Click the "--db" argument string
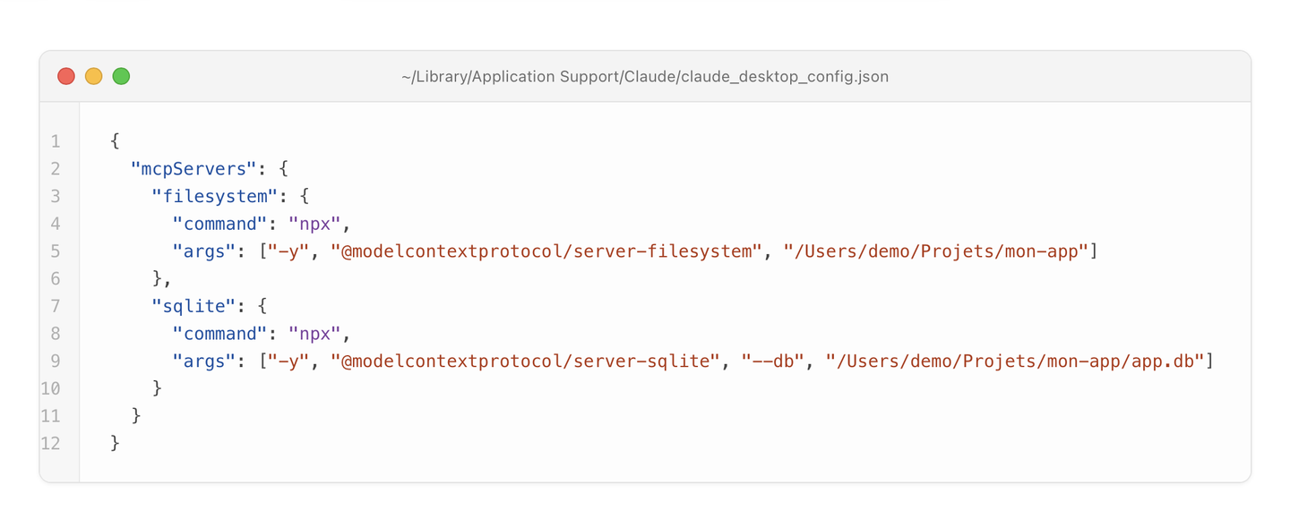Viewport: 1290px width, 510px height. coord(772,361)
